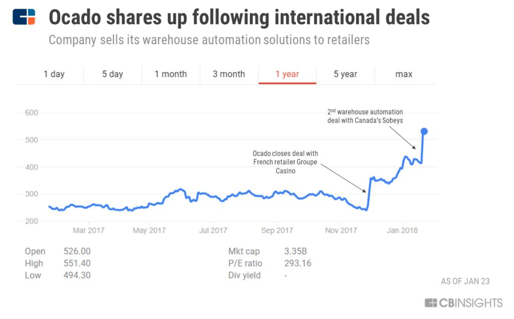Select the 5 day range tab
Screen dimensions: 514x319
[112, 74]
